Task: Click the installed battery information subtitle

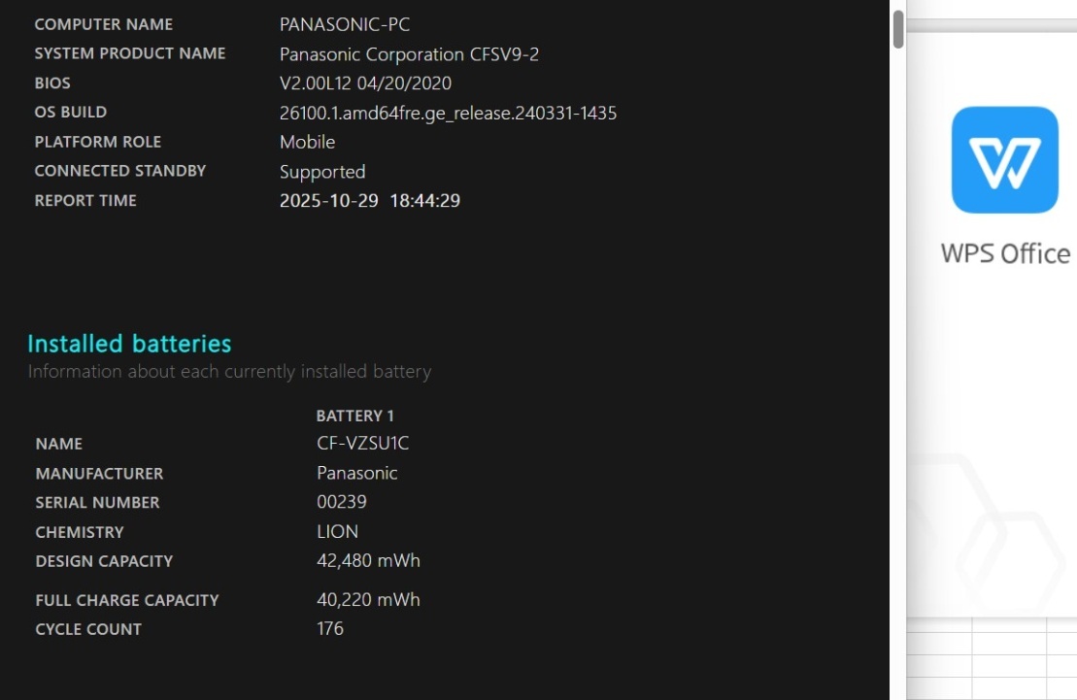Action: 229,372
